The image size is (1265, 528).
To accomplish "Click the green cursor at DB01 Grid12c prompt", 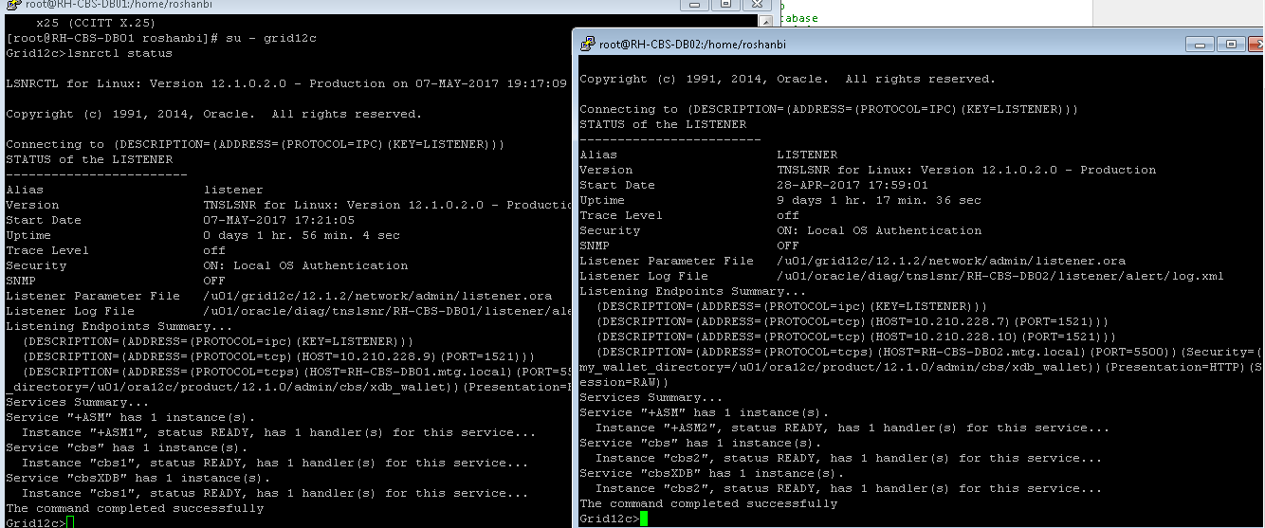I will coord(70,522).
